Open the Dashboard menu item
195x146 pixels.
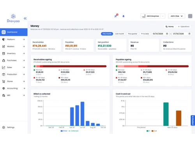(x=14, y=32)
